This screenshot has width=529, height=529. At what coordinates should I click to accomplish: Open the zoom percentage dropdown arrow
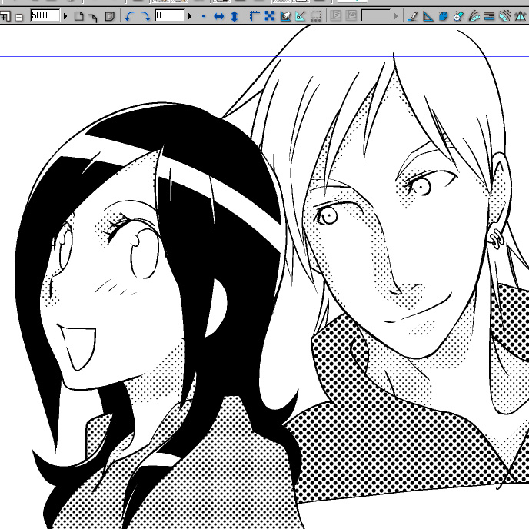[65, 16]
